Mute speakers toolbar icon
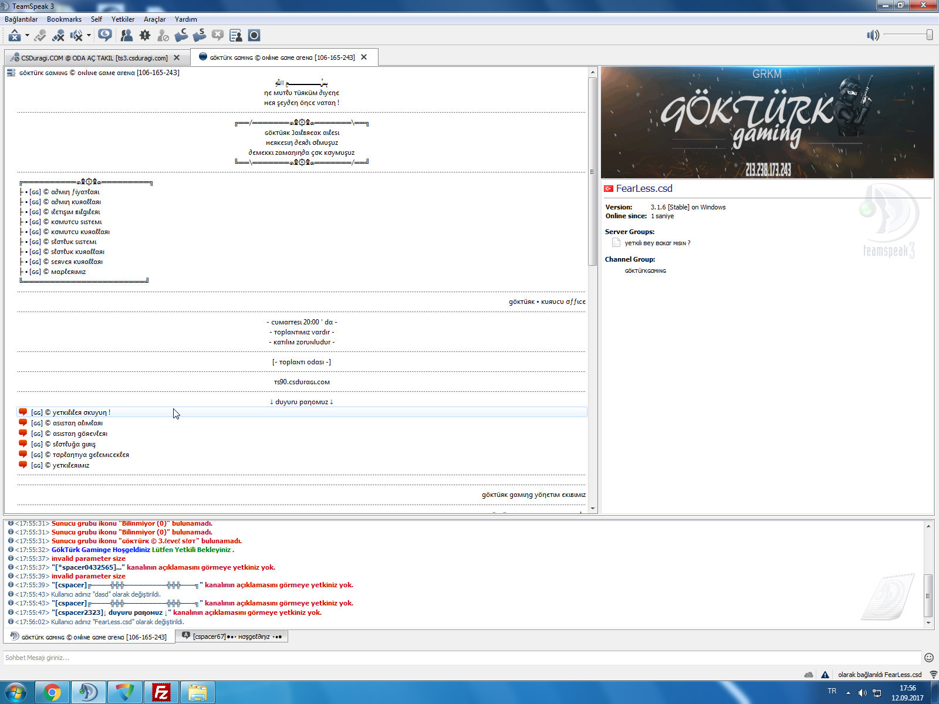Image resolution: width=939 pixels, height=704 pixels. (x=76, y=36)
